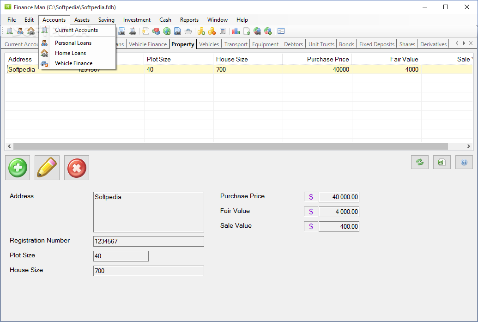Image resolution: width=478 pixels, height=322 pixels.
Task: Click the tab strip scroll-left arrow
Action: 457,43
